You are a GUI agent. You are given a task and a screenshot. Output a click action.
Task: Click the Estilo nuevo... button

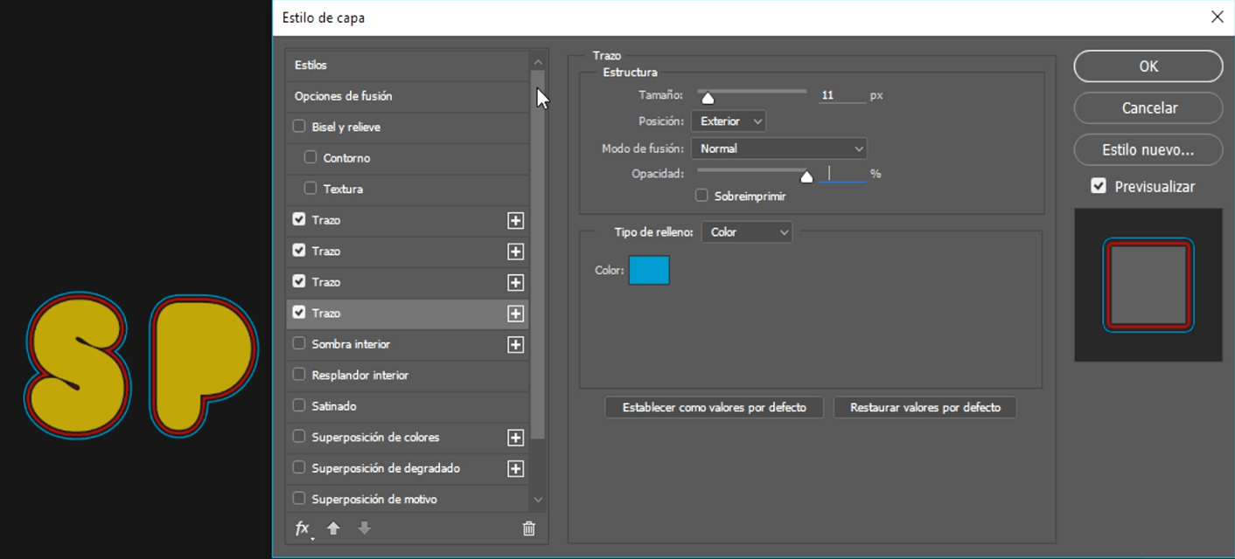click(x=1148, y=150)
